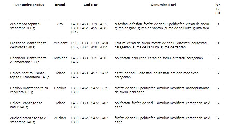Select 'Delaco Branza topita natur' product cell

click(26, 105)
